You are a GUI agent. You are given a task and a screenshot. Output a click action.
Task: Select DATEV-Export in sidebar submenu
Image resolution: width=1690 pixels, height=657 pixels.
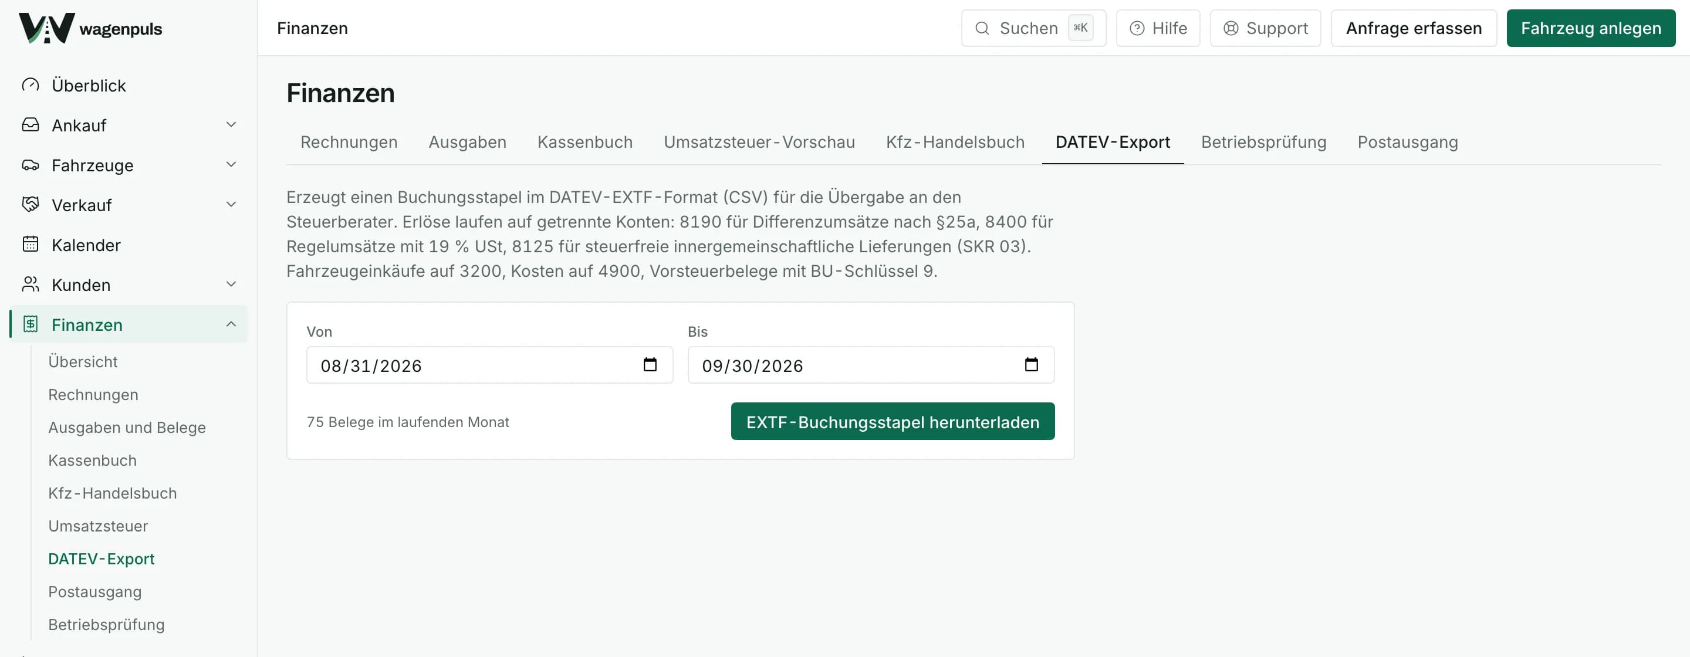tap(101, 558)
